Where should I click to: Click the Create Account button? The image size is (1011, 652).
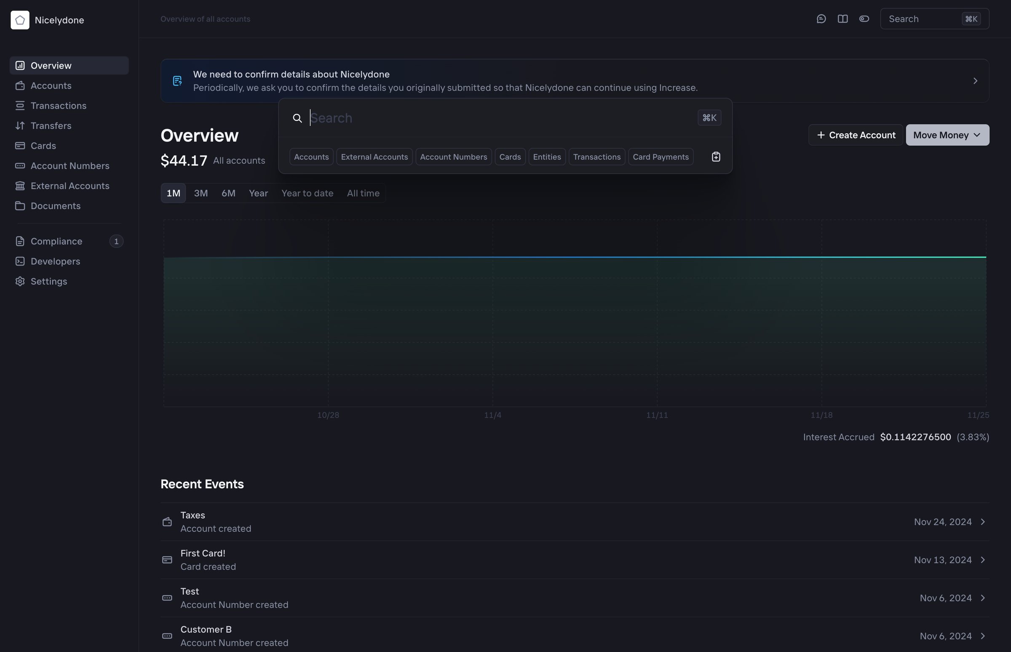(856, 135)
